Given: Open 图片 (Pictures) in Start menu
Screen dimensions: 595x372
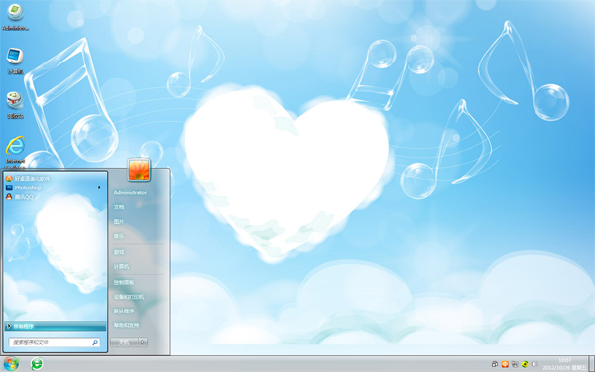Looking at the screenshot, I should [119, 222].
